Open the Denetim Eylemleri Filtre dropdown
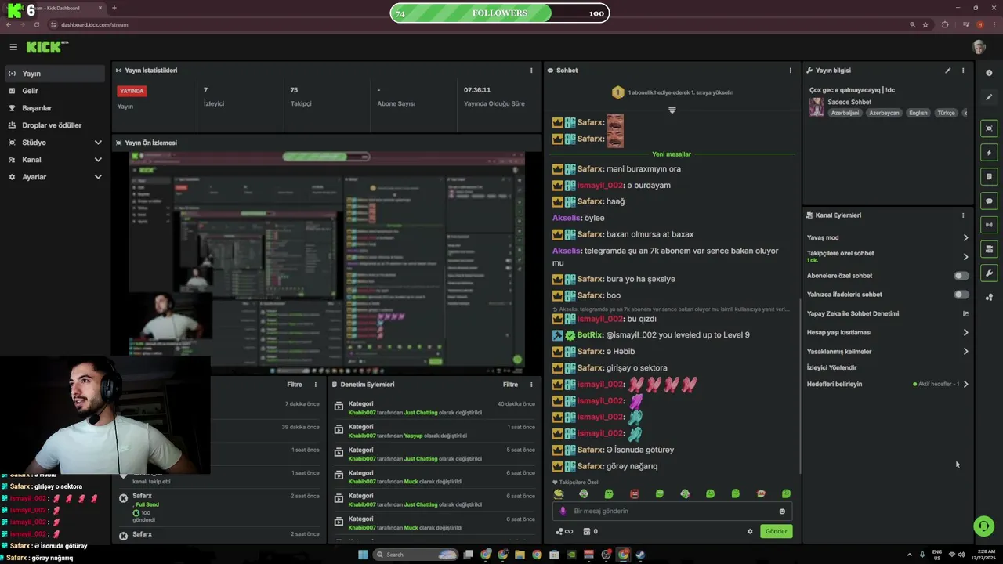This screenshot has width=1003, height=564. coord(510,385)
